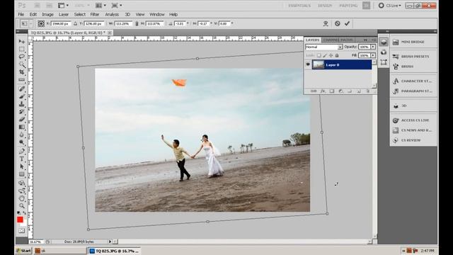
Task: Select the 3D Camera tool
Action: click(x=22, y=191)
